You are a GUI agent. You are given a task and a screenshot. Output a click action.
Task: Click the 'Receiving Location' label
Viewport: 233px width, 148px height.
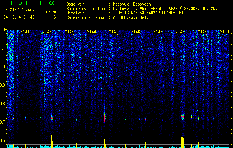[x=86, y=9]
